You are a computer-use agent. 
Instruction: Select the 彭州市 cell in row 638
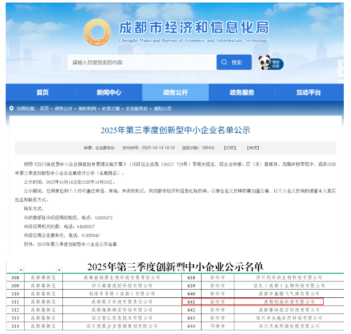click(218, 278)
